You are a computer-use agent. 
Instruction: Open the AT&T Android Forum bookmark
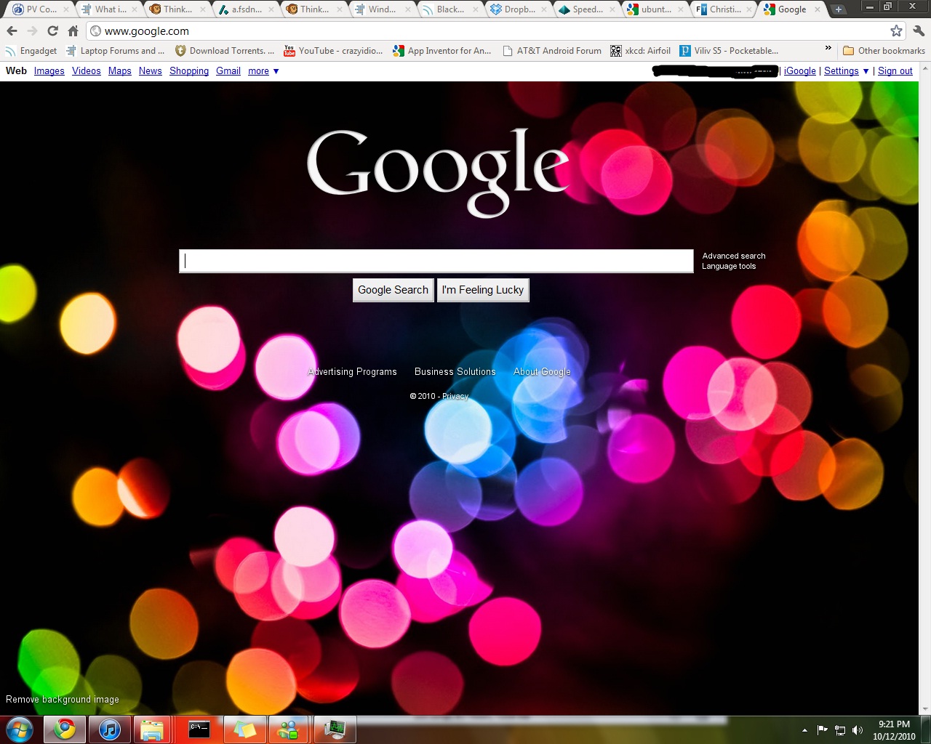click(552, 51)
